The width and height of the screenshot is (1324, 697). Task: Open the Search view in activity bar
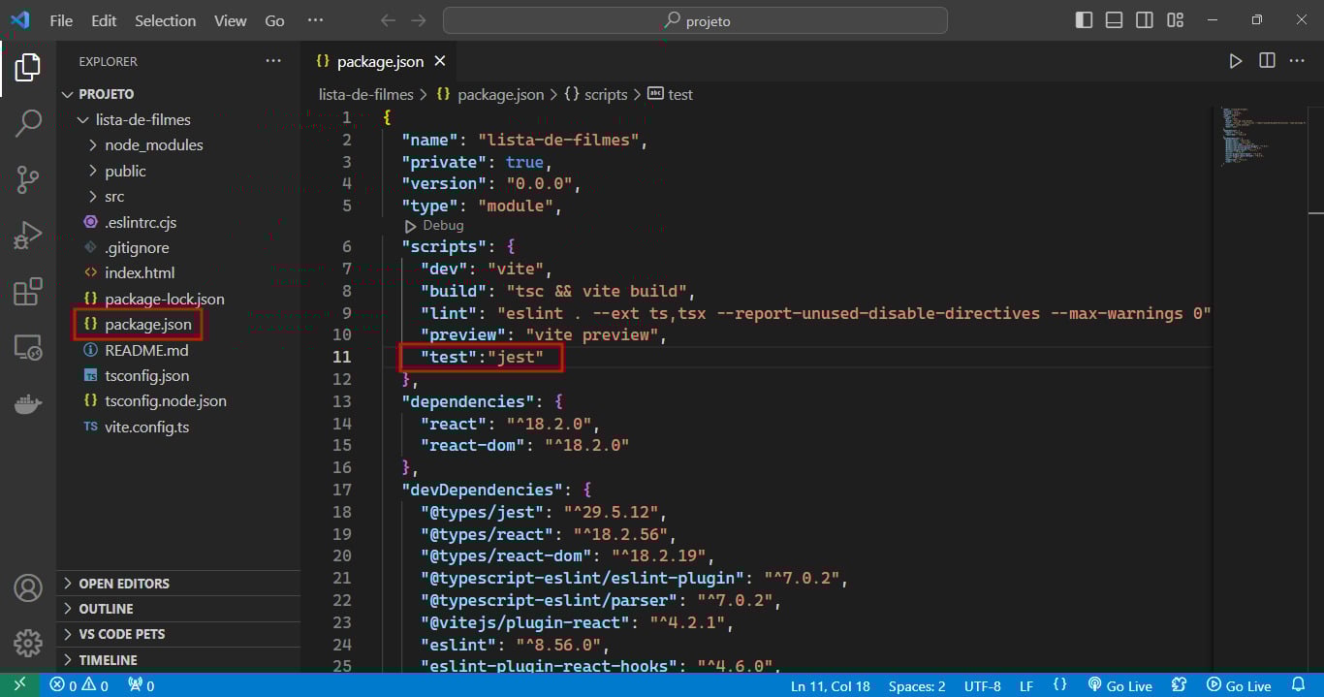point(28,123)
